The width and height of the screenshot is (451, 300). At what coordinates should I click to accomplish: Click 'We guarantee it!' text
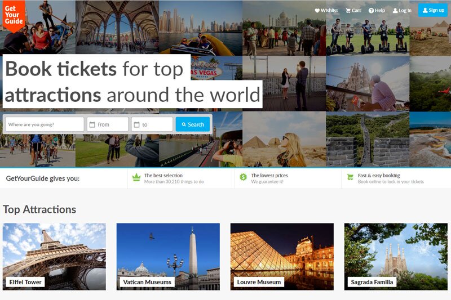[x=267, y=182]
